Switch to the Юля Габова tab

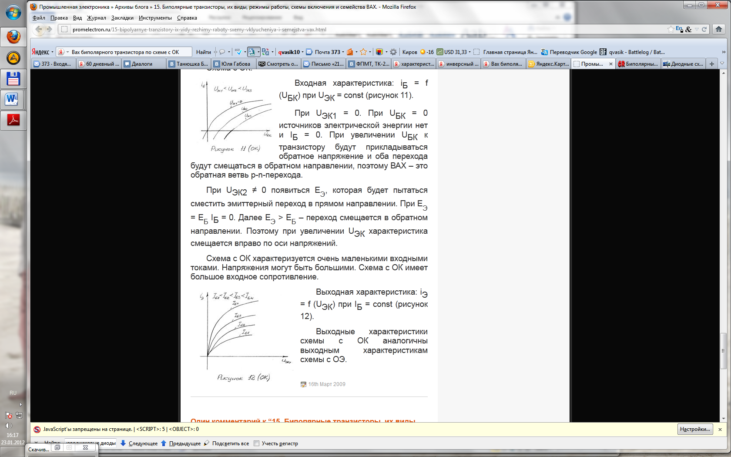233,64
